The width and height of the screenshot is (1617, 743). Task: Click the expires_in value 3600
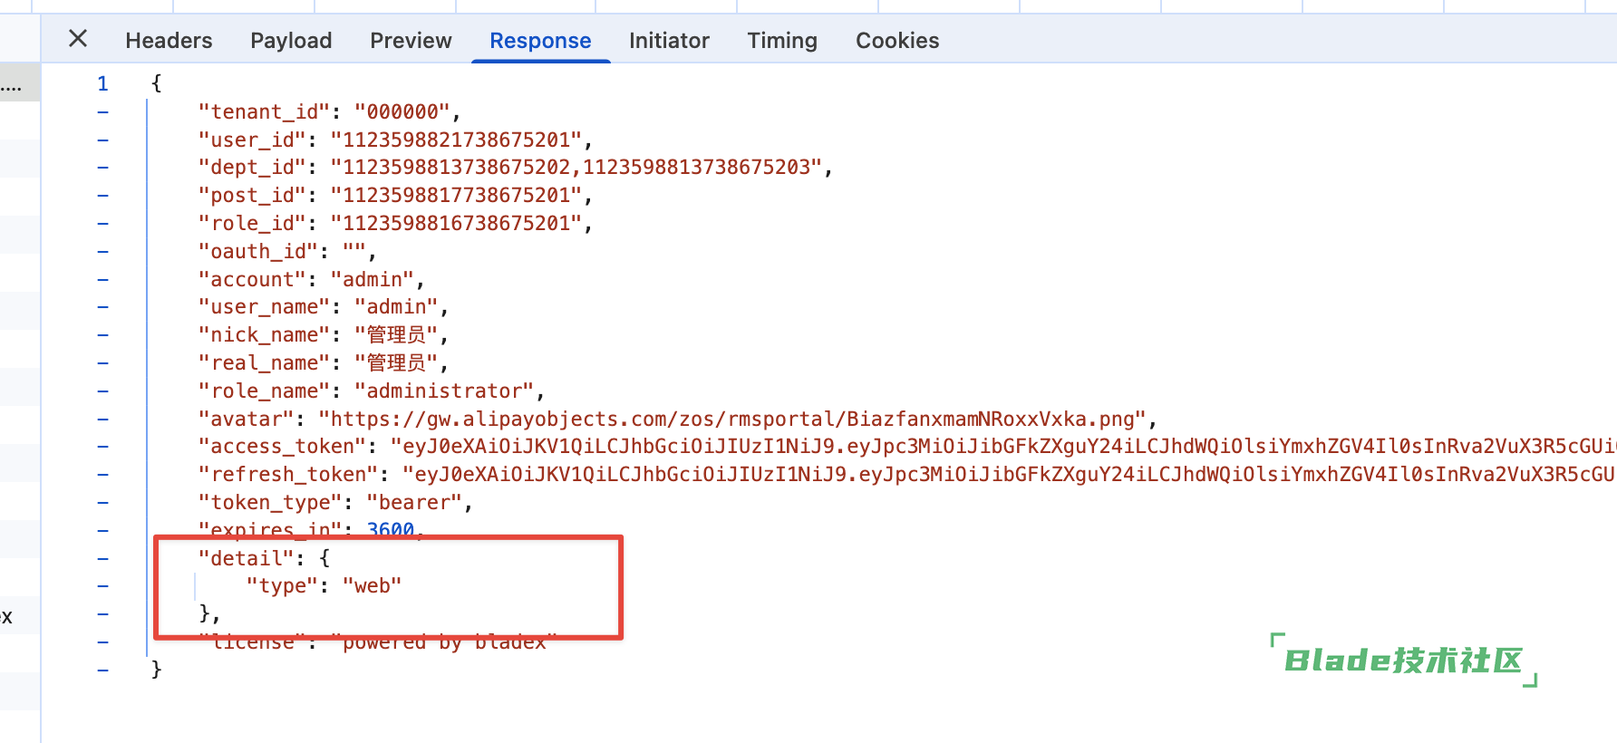pyautogui.click(x=390, y=529)
